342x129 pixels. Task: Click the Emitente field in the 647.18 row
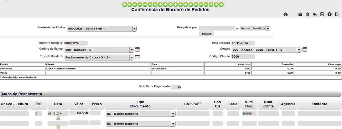pos(320,113)
